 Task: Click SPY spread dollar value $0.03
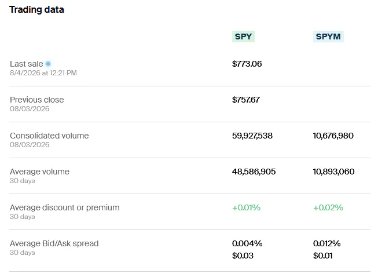243,256
